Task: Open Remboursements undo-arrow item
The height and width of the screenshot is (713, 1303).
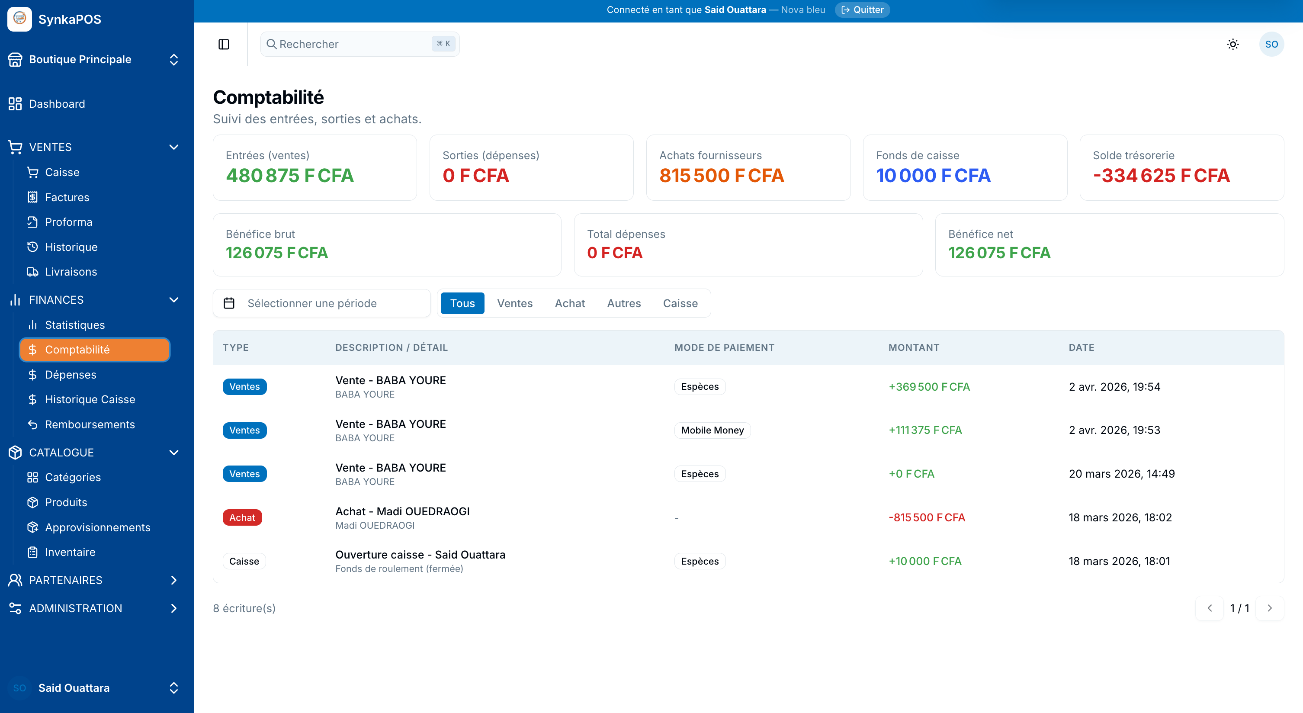Action: (x=33, y=424)
